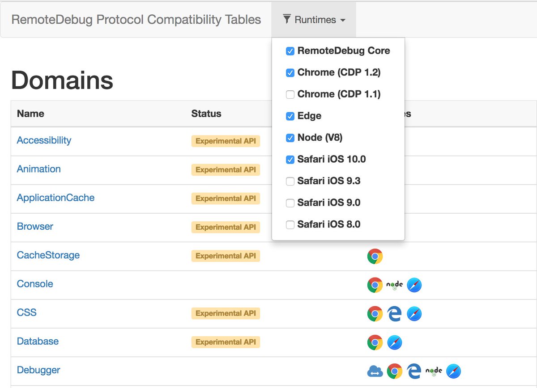
Task: Go to RemoteDebug Protocol Compatibility Tables home
Action: [x=136, y=20]
